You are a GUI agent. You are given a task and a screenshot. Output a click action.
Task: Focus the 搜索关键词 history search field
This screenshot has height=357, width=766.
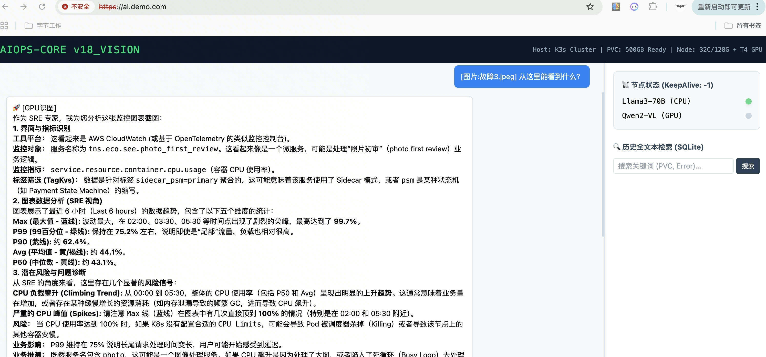tap(673, 166)
